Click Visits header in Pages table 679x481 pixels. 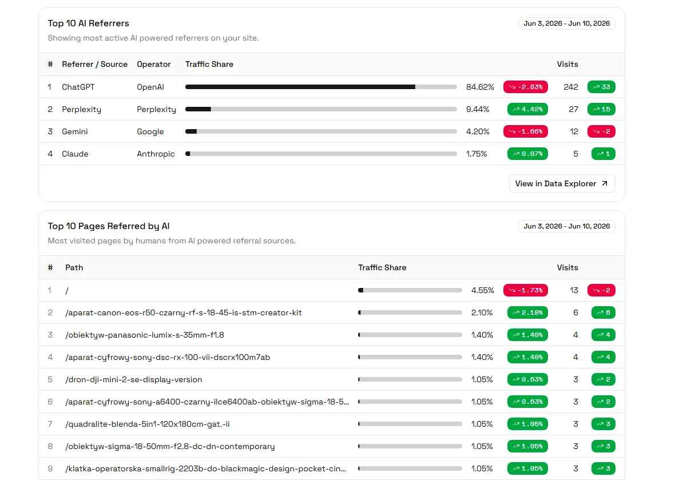(x=567, y=268)
